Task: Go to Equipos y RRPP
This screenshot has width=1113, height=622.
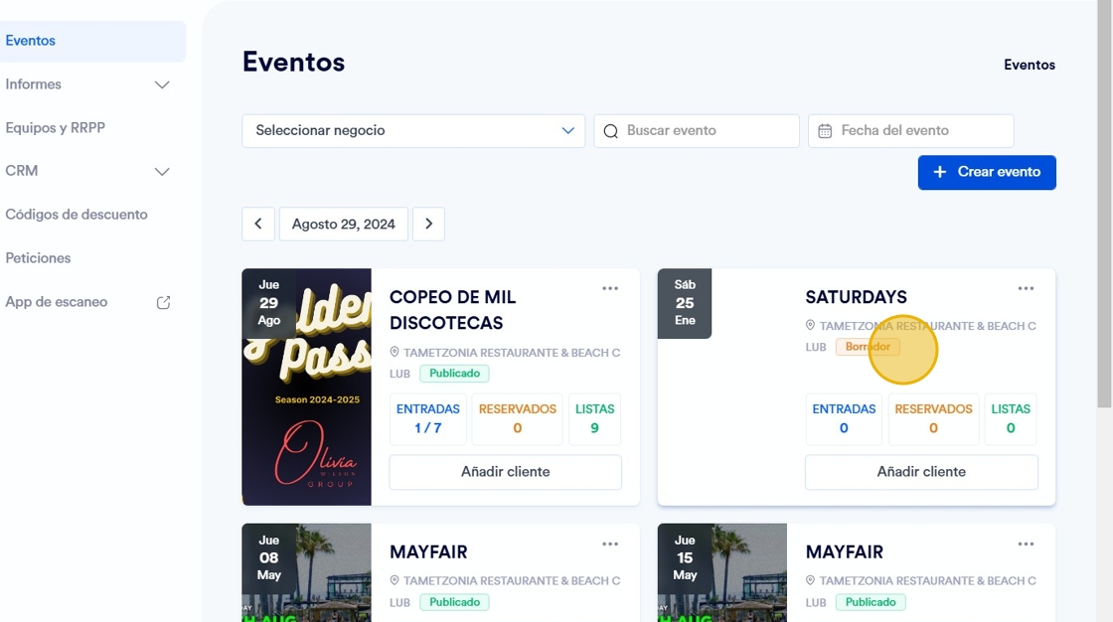Action: pyautogui.click(x=56, y=128)
